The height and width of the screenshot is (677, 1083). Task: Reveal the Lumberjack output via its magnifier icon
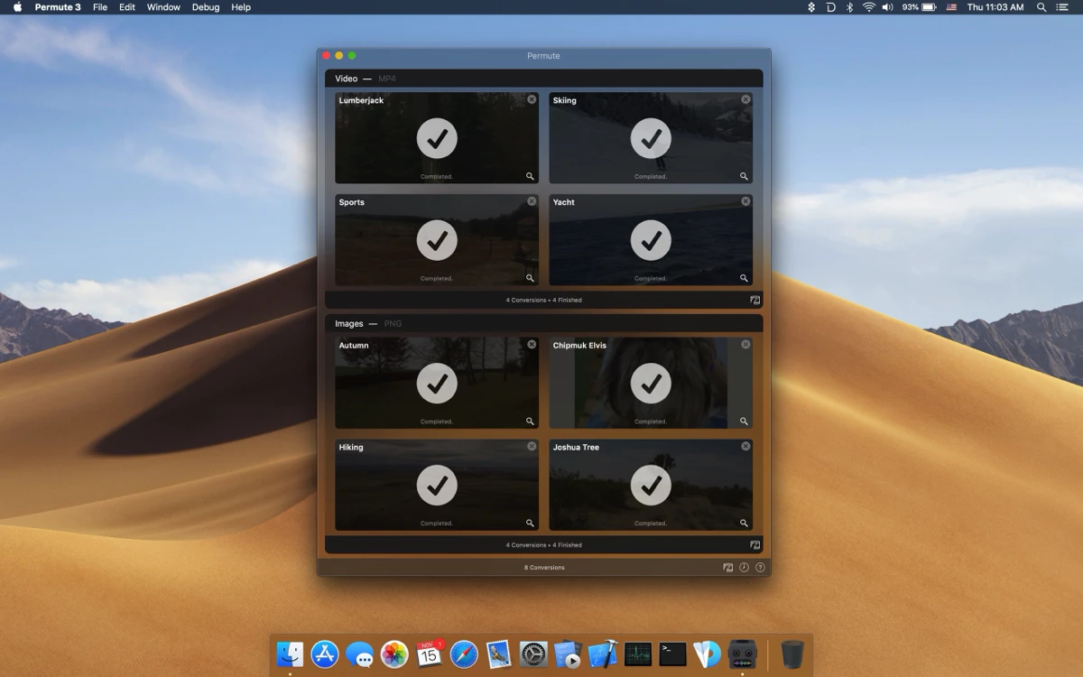pos(530,176)
